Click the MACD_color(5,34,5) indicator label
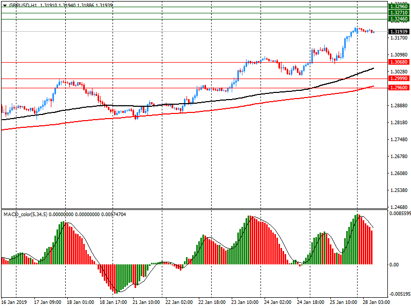The width and height of the screenshot is (411, 308). (x=25, y=215)
